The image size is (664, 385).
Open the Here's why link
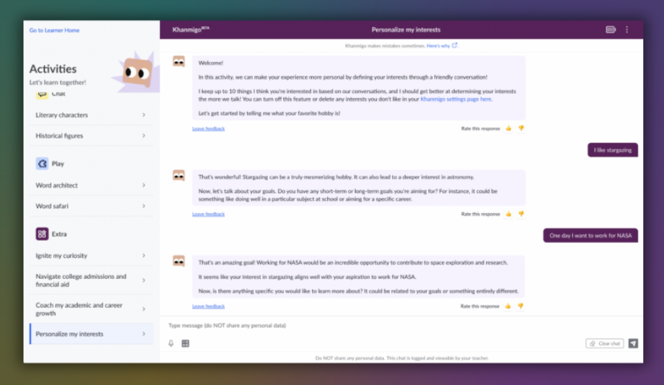(x=438, y=46)
